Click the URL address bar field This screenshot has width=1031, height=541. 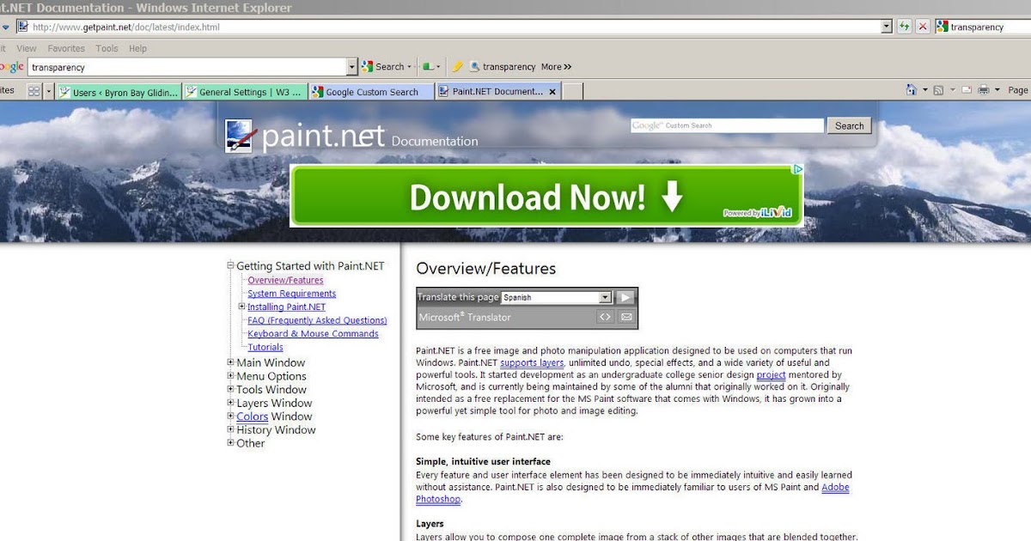(455, 27)
